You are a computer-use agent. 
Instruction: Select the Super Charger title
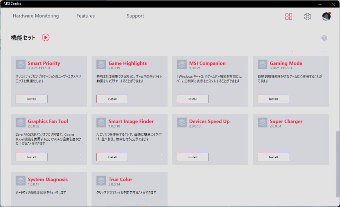[x=286, y=121]
